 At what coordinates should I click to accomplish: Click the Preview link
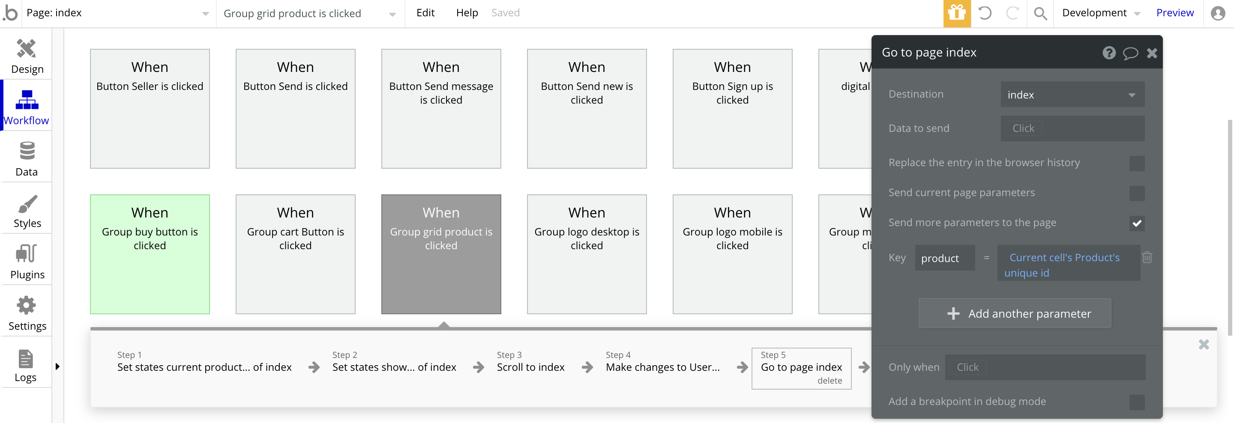pos(1174,13)
